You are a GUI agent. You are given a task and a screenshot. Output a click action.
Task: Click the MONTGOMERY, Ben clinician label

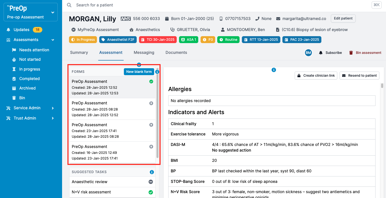coord(246,30)
